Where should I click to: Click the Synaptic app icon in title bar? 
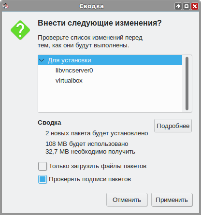click(x=5, y=6)
